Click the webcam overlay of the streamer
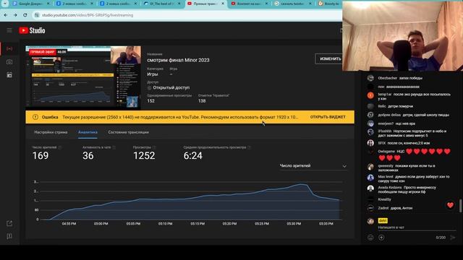The width and height of the screenshot is (463, 260). [x=402, y=36]
